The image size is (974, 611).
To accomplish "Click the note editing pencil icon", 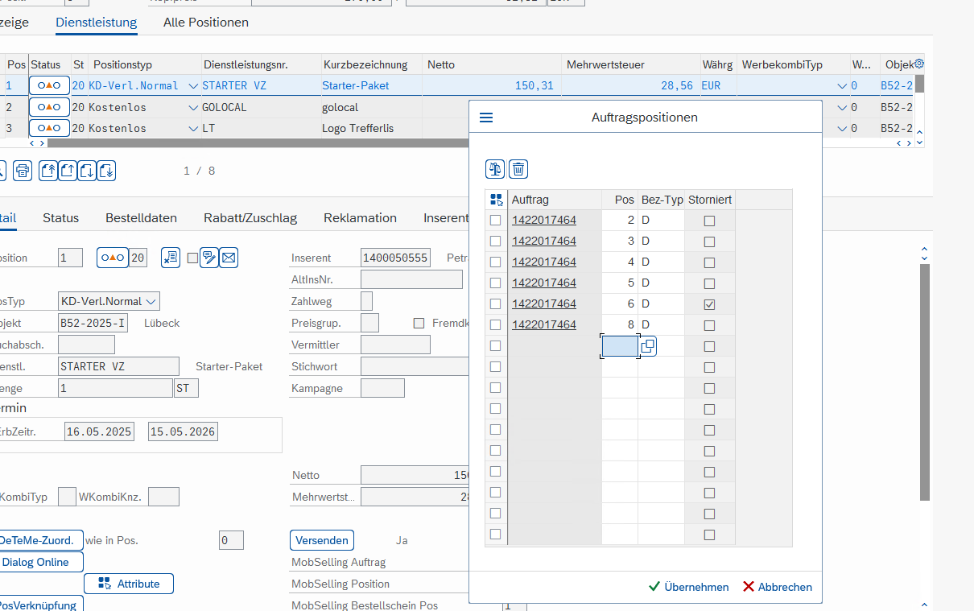I will (208, 258).
